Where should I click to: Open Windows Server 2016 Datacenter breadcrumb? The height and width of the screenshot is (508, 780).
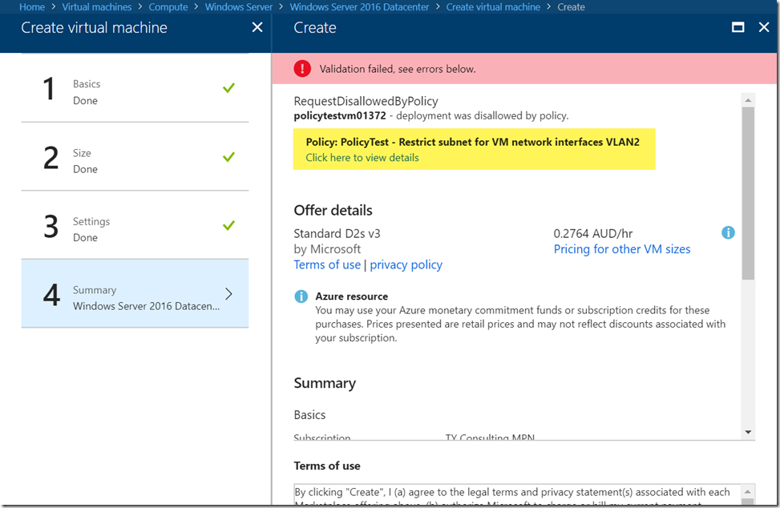359,7
